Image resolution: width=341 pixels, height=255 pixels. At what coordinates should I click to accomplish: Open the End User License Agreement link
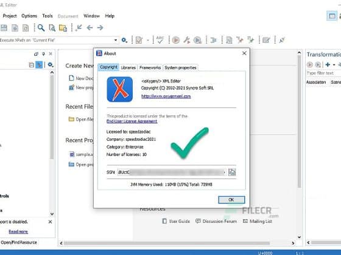click(x=132, y=121)
